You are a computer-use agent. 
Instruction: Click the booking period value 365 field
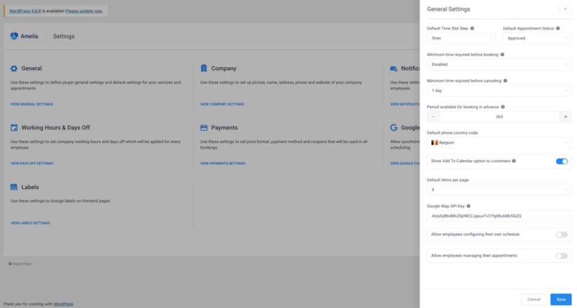499,117
